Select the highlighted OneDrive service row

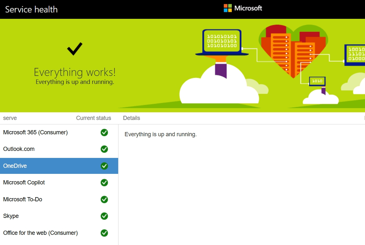point(59,166)
